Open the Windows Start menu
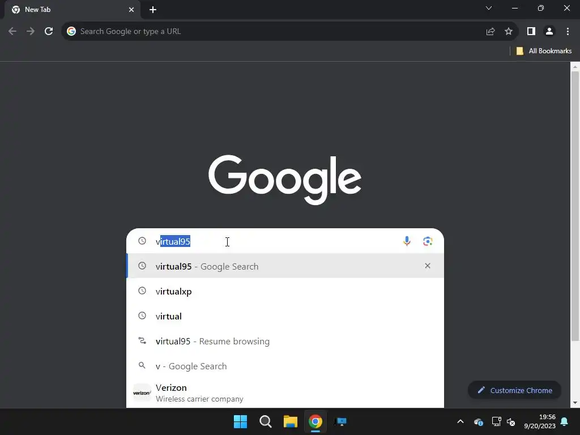 [x=240, y=421]
